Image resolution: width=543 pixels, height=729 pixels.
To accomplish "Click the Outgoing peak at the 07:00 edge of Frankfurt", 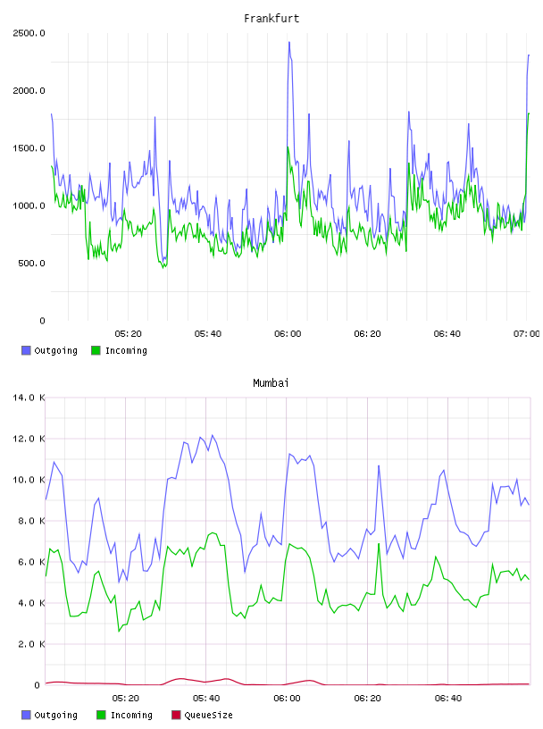I will (528, 55).
